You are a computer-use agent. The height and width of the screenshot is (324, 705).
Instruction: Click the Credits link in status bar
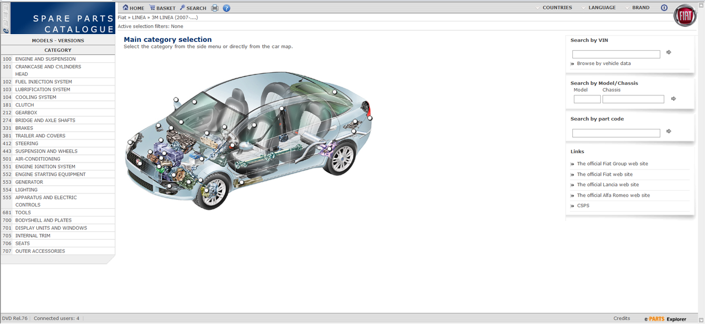click(x=621, y=318)
